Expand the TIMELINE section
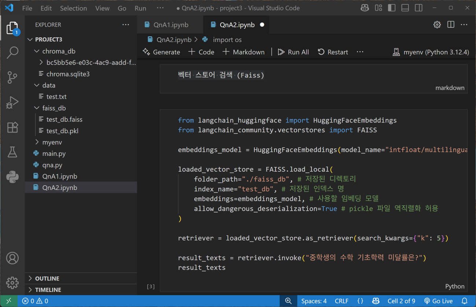This screenshot has width=476, height=307. pyautogui.click(x=81, y=290)
